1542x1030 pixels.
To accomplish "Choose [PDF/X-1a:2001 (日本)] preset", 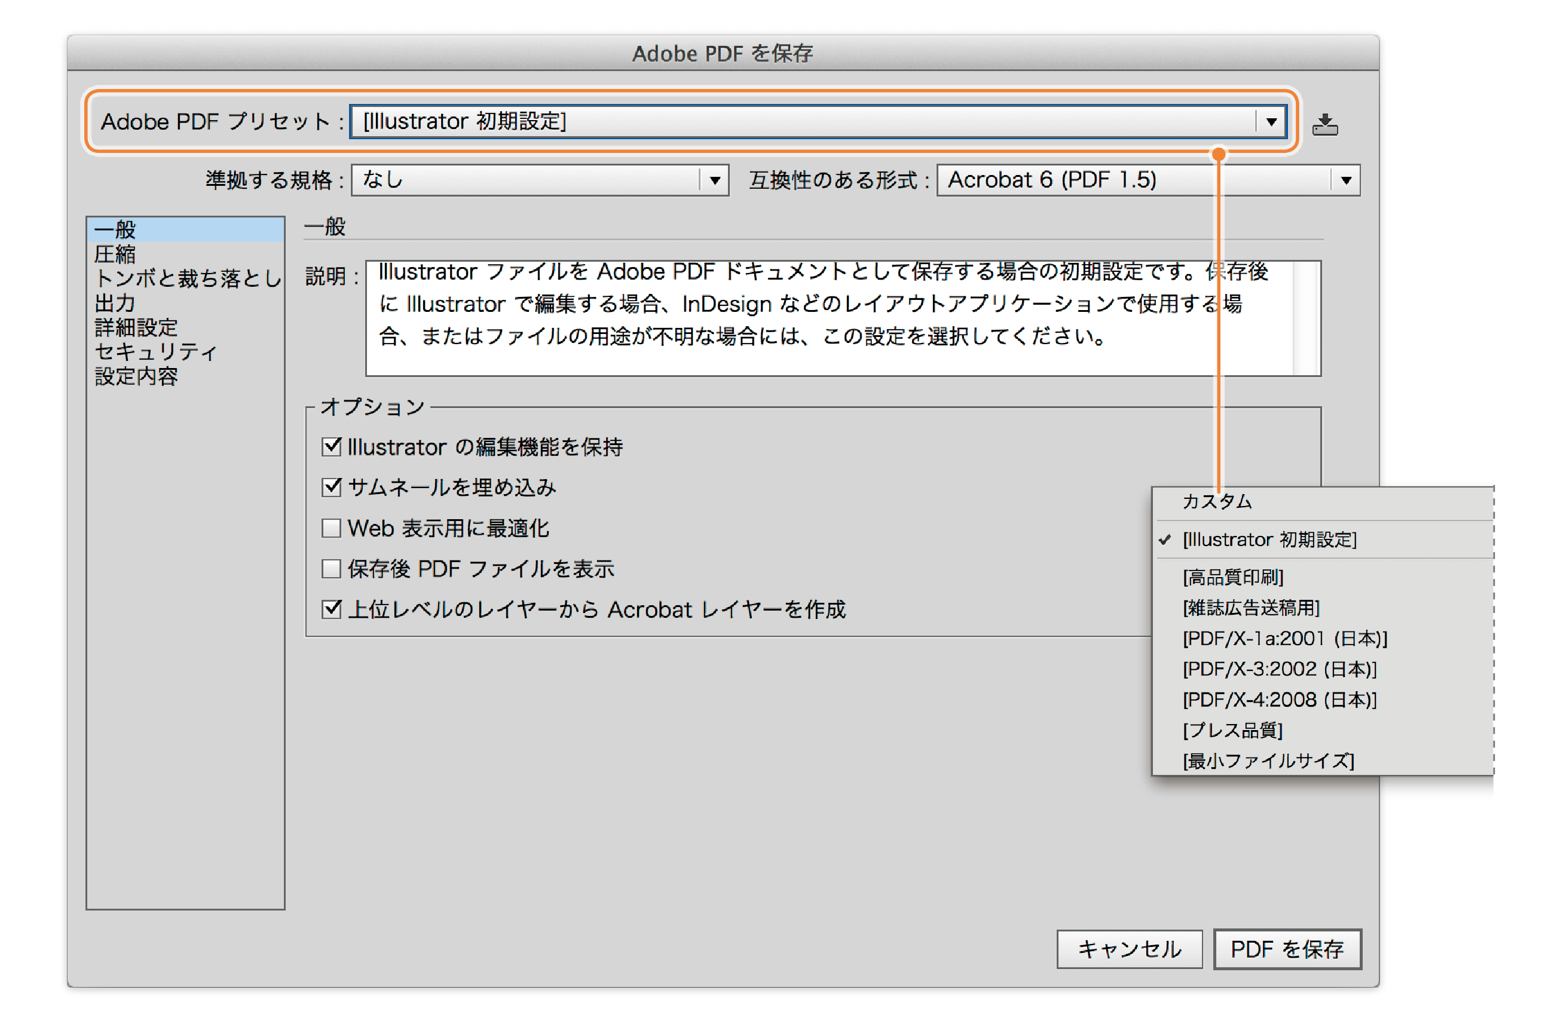I will [1322, 639].
